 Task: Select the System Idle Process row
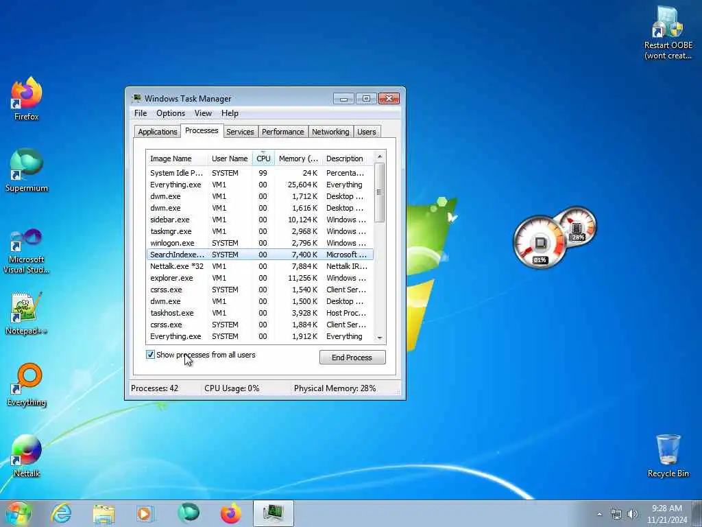click(x=260, y=173)
